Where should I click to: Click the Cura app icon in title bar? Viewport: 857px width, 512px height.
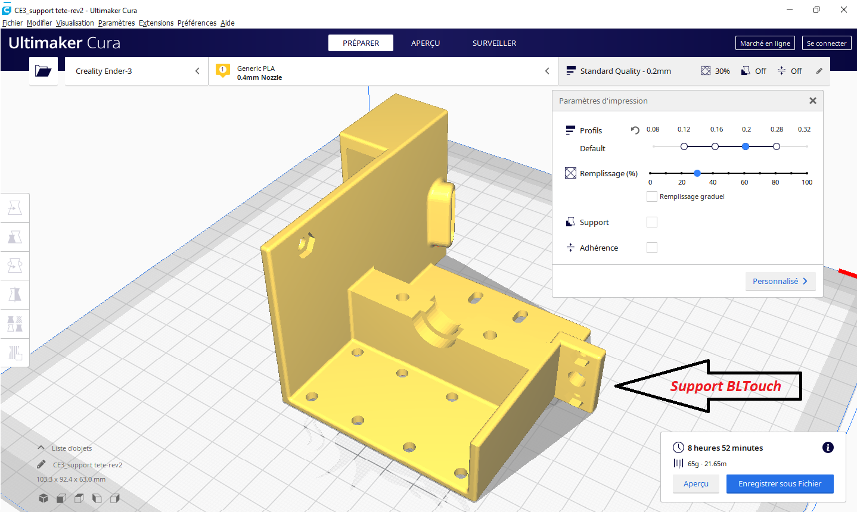click(x=7, y=10)
